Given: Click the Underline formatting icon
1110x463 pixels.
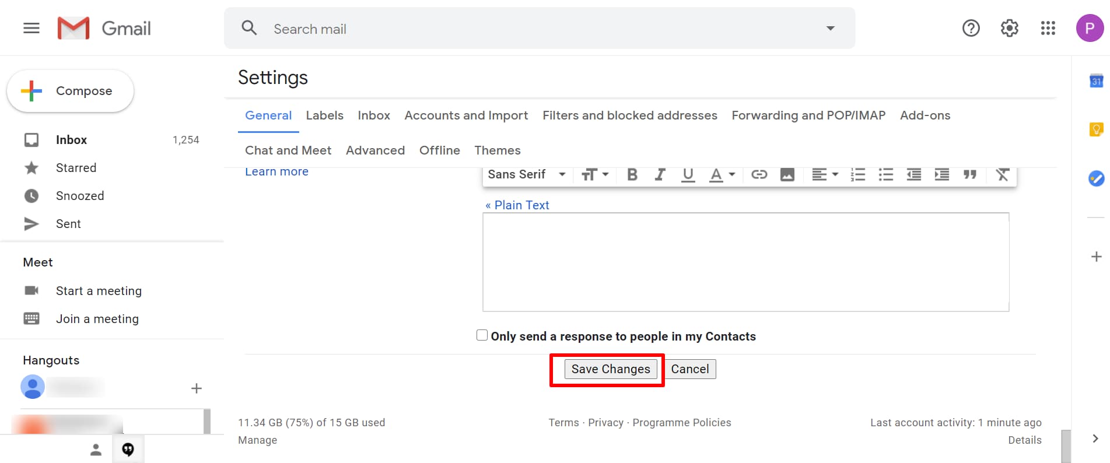Looking at the screenshot, I should 688,174.
